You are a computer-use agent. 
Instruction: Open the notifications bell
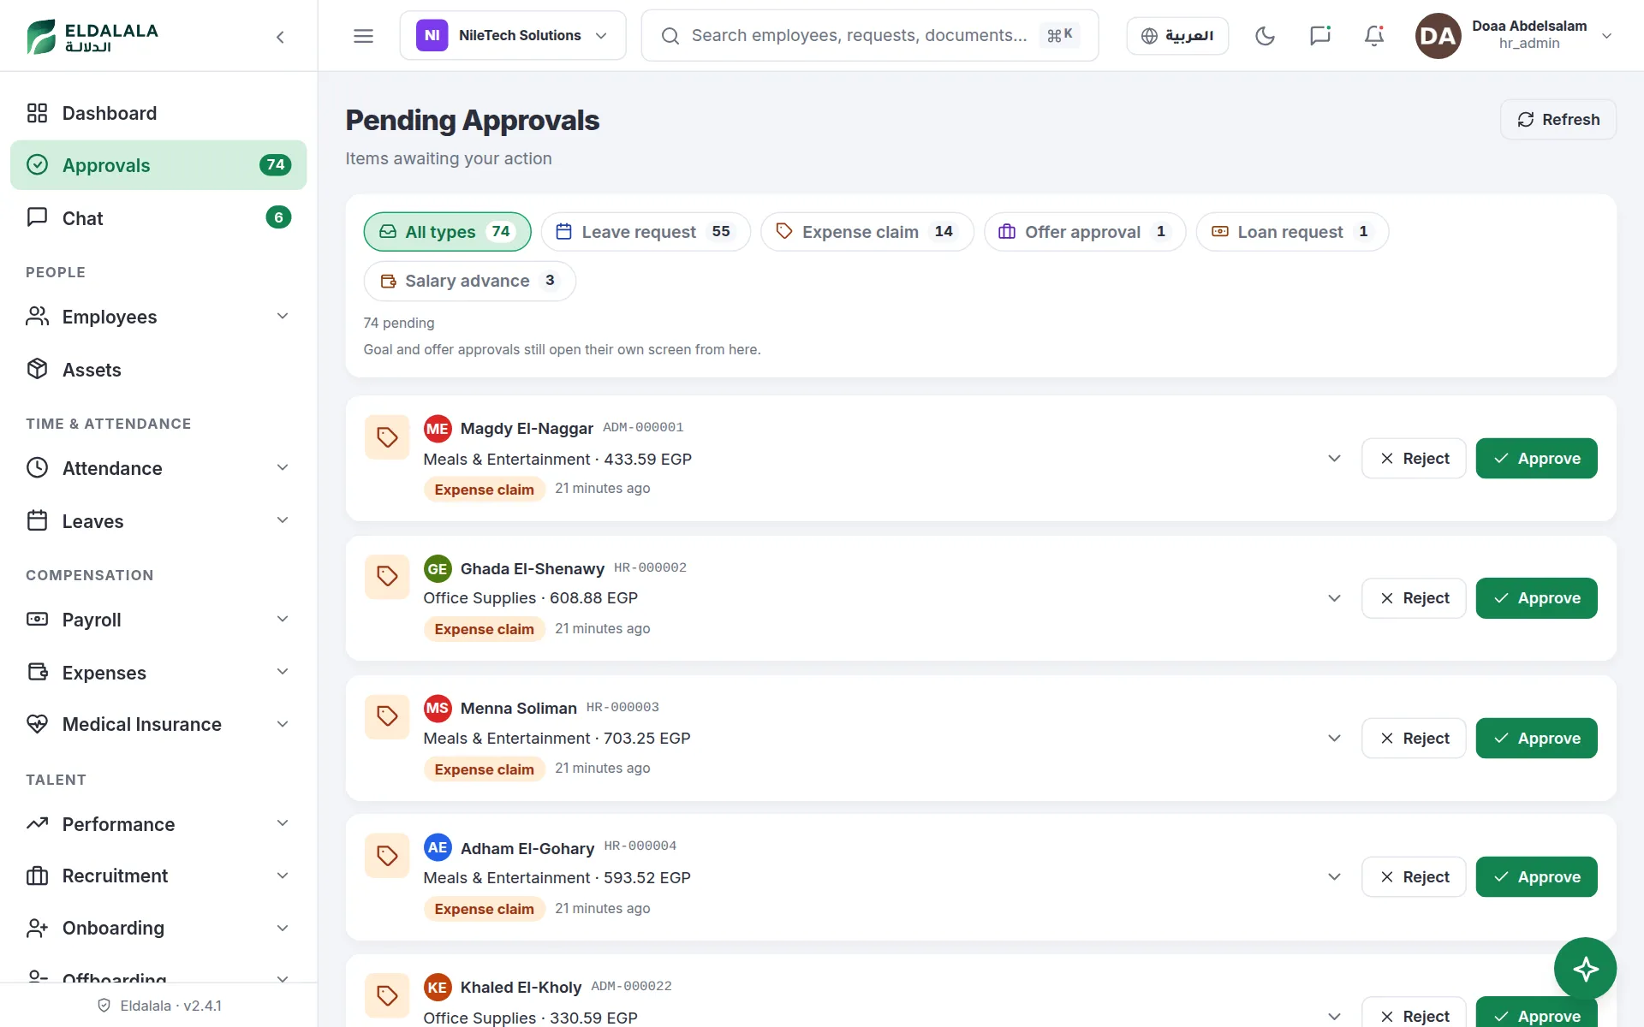[x=1374, y=36]
